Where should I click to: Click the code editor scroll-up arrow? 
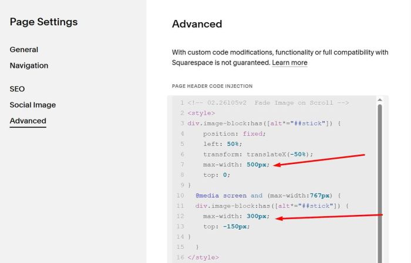point(380,100)
